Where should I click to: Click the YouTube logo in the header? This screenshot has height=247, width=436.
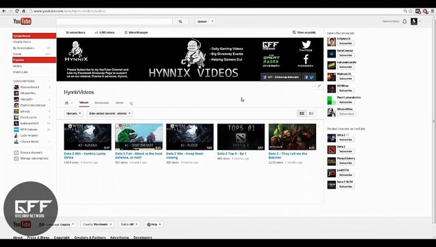pos(22,21)
